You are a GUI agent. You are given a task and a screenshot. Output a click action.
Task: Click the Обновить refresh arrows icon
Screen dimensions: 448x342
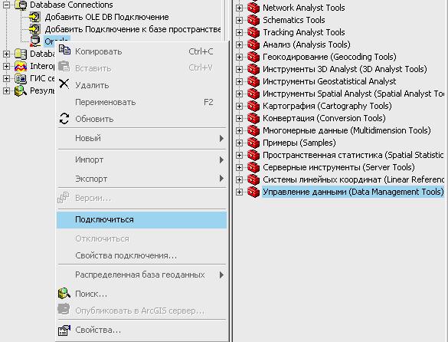tap(64, 119)
